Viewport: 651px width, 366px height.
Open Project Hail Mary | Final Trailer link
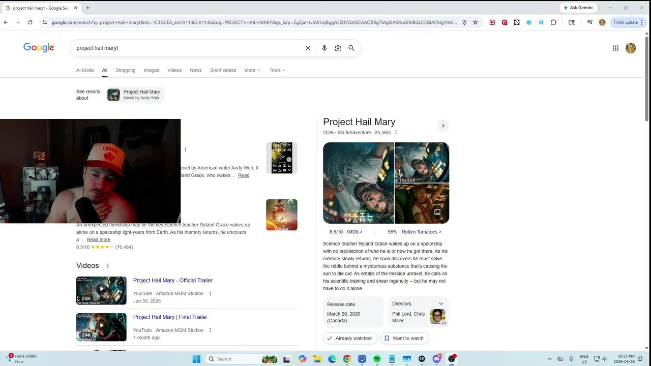click(170, 317)
